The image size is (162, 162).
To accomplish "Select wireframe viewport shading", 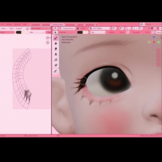I will (149, 28).
